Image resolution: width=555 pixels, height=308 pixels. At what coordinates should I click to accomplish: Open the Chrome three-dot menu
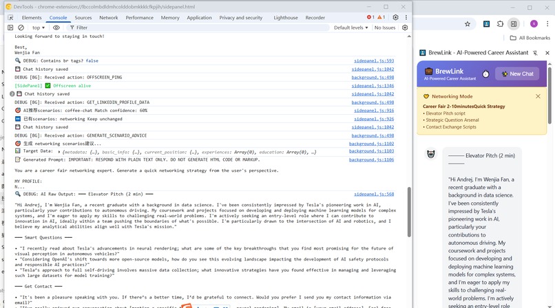coord(547,24)
